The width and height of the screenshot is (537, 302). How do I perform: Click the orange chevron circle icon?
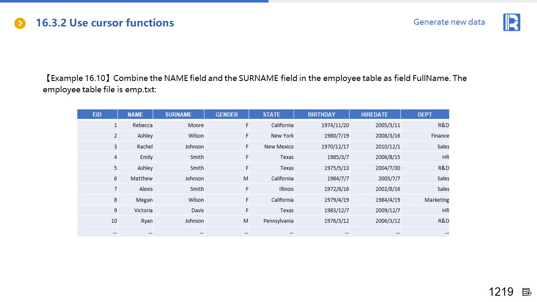20,23
